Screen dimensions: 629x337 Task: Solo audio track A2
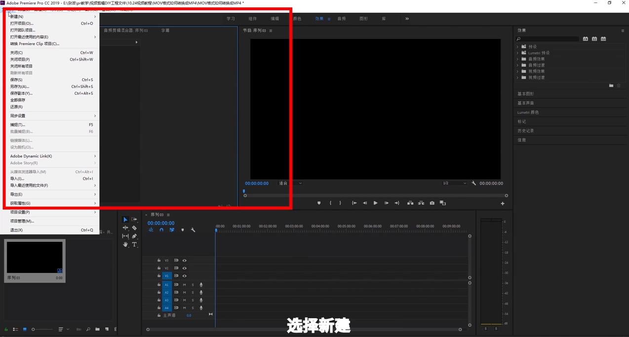[x=193, y=293]
